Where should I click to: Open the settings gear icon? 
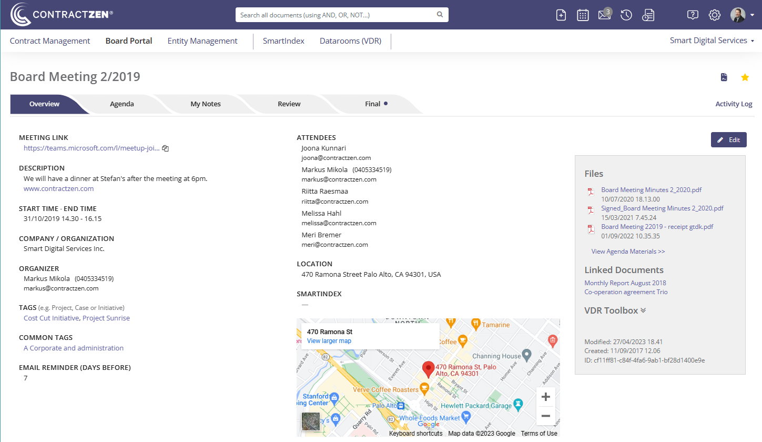click(714, 15)
